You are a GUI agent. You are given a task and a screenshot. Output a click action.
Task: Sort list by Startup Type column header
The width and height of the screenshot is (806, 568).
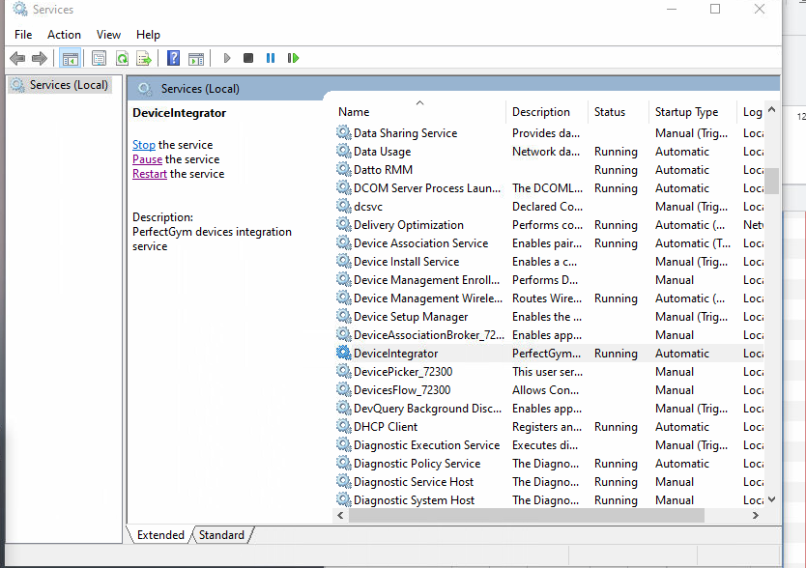click(686, 112)
